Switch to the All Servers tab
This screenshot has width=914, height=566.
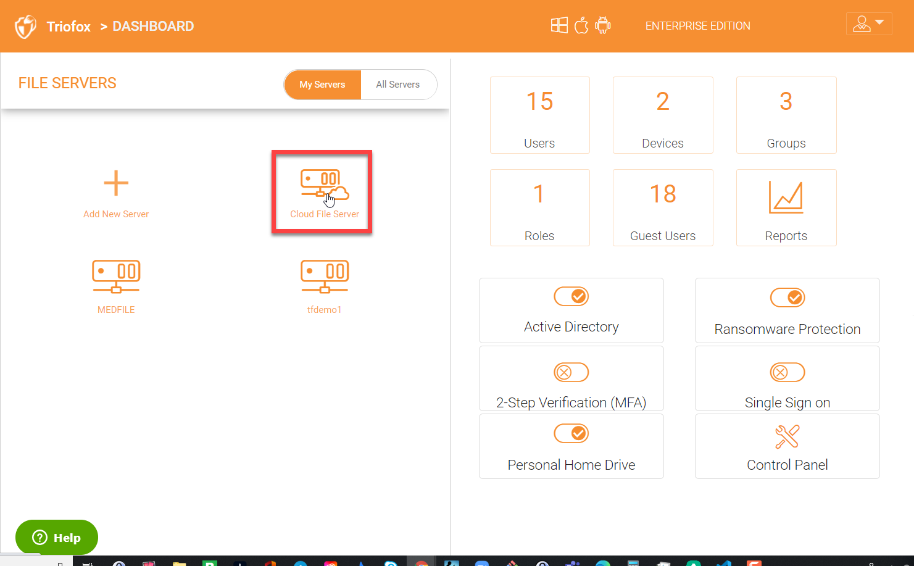[398, 85]
